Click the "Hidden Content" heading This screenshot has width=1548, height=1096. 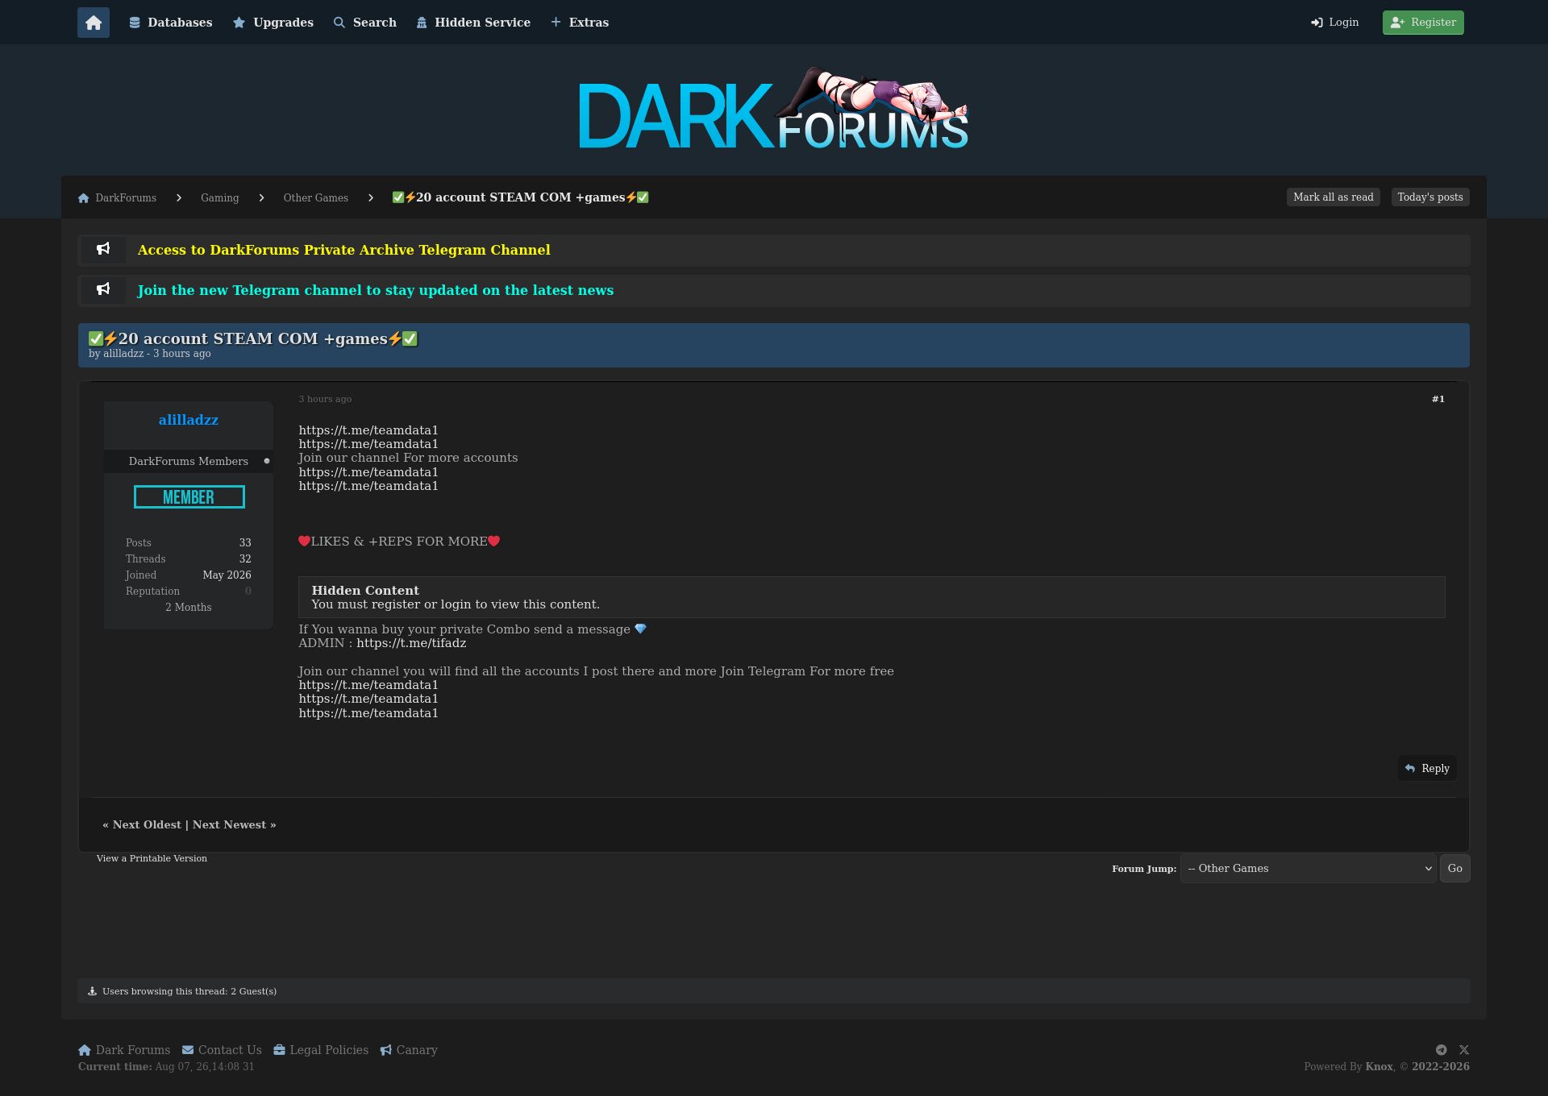(365, 591)
